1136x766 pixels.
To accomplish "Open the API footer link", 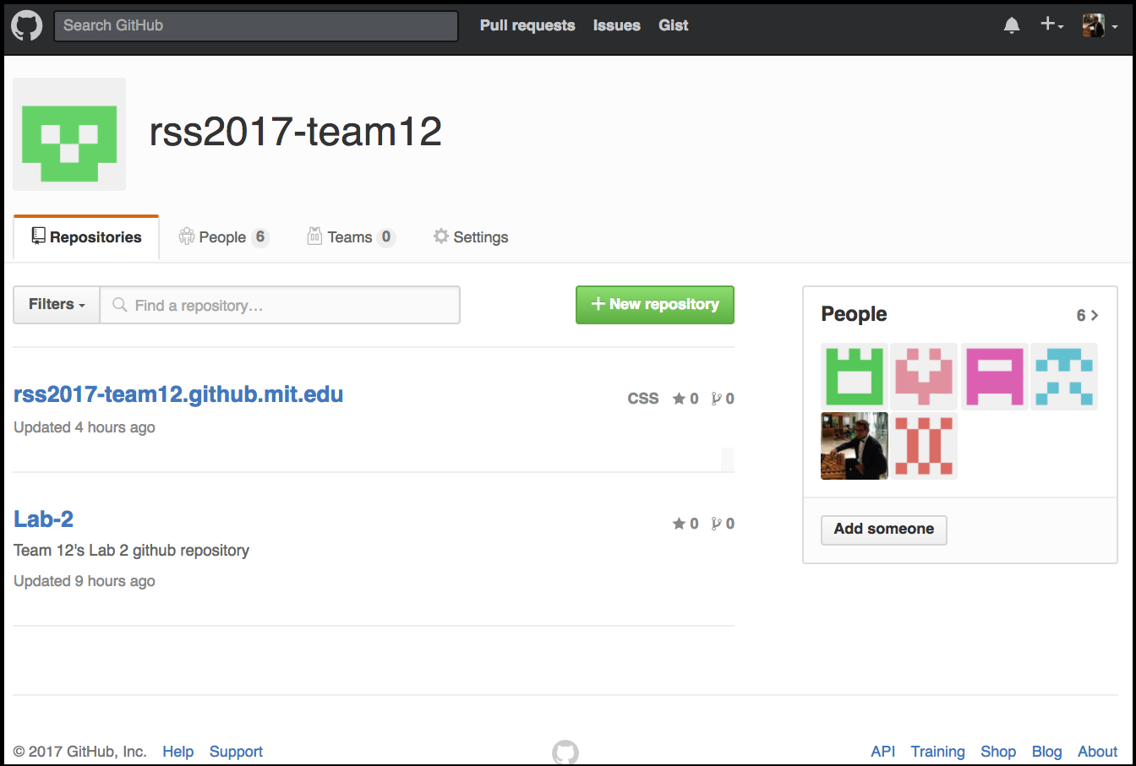I will pyautogui.click(x=883, y=752).
